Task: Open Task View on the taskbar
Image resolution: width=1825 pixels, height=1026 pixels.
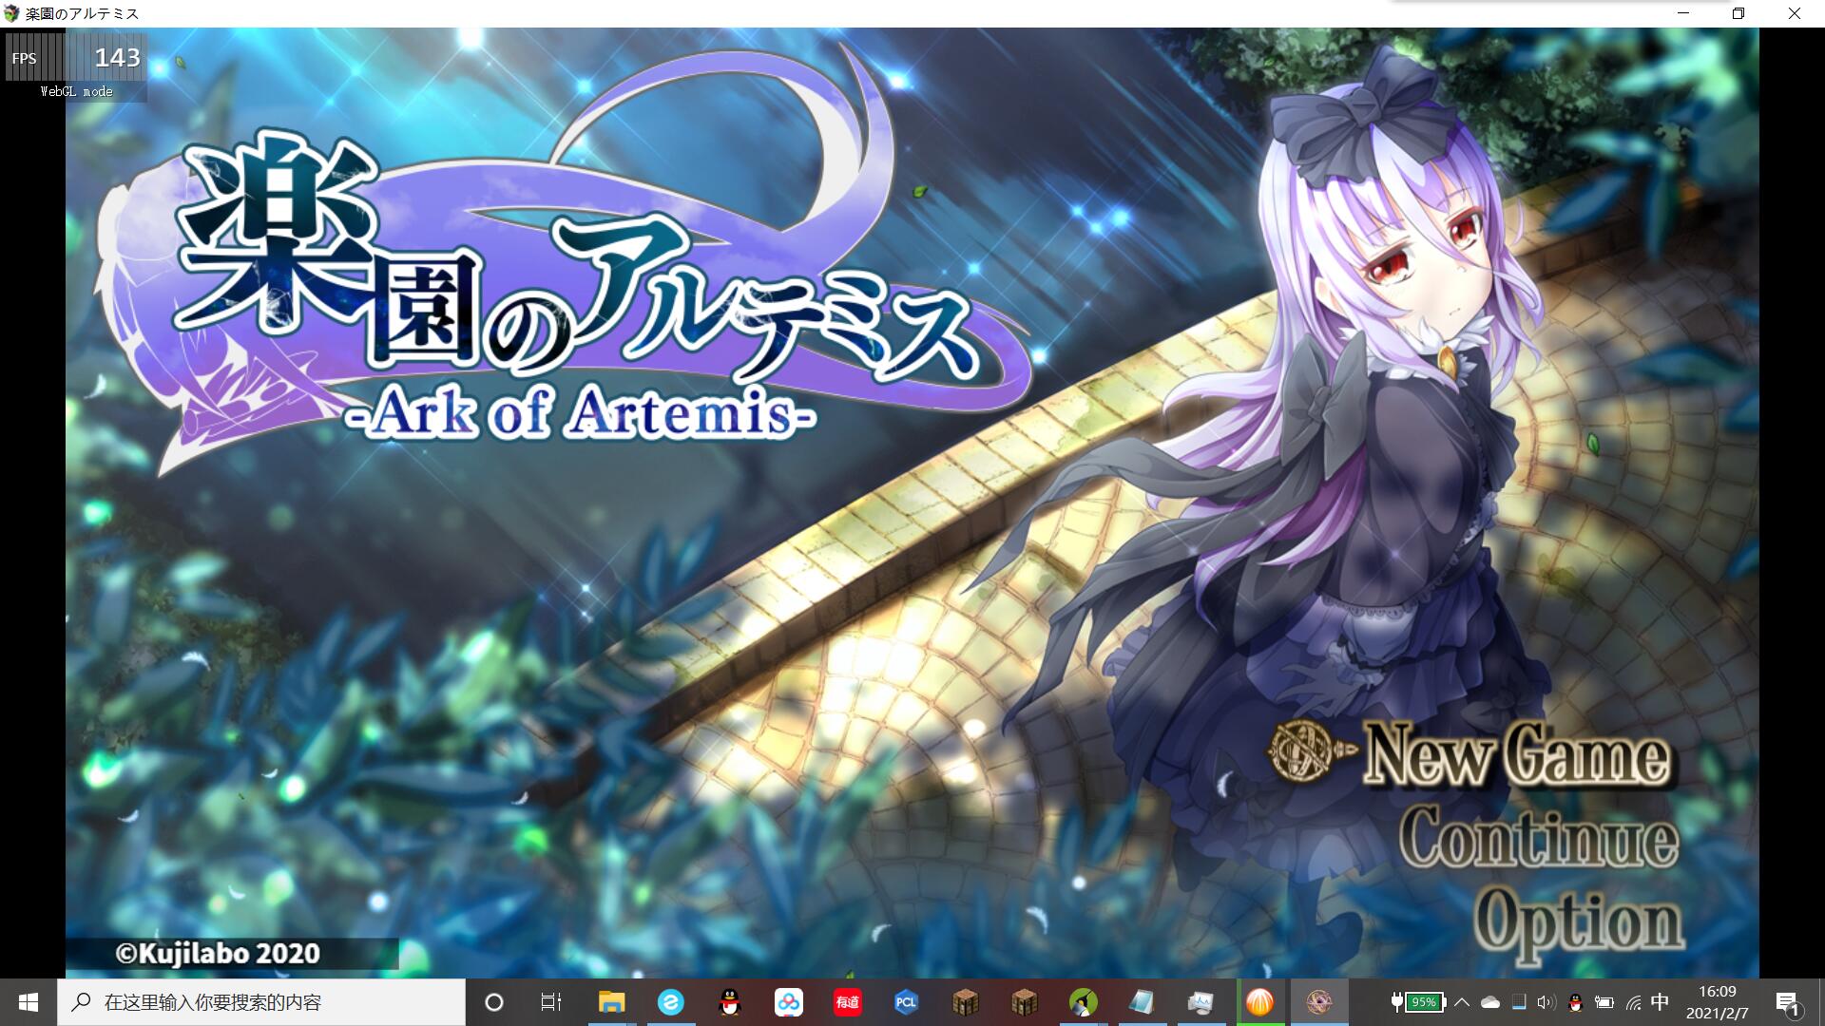Action: pyautogui.click(x=551, y=1002)
